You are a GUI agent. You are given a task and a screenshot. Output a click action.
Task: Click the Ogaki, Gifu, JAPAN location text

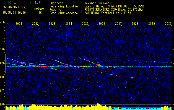coord(114,6)
